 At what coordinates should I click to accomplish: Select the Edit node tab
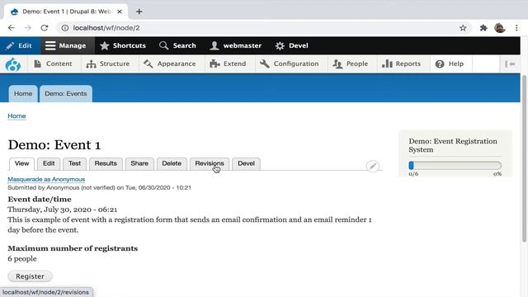(49, 163)
